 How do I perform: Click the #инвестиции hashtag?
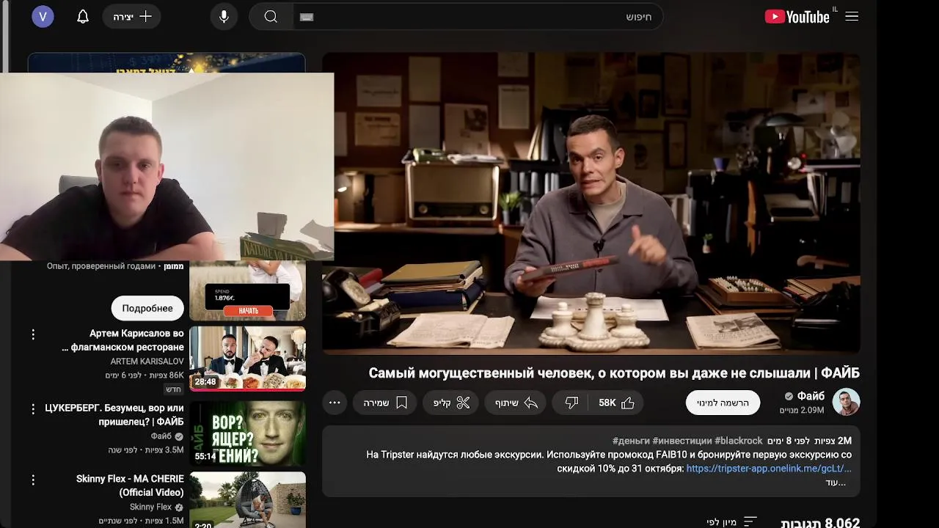[682, 441]
